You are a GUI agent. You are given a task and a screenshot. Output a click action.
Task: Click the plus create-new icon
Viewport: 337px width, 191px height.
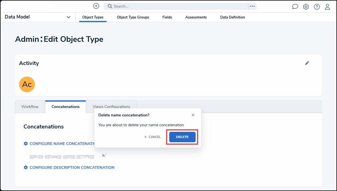96,6
